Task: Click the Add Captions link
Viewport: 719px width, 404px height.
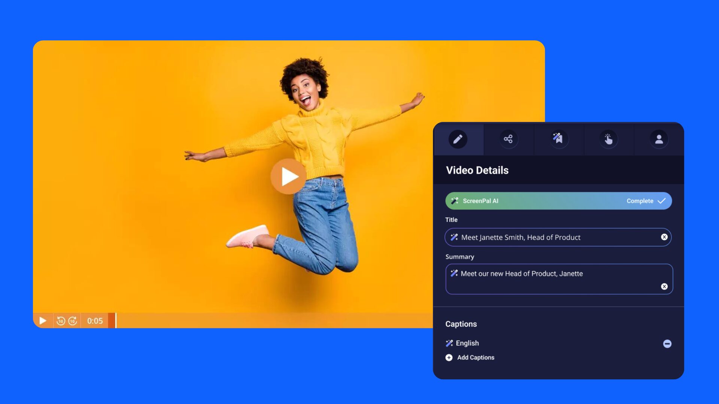Action: [x=476, y=358]
